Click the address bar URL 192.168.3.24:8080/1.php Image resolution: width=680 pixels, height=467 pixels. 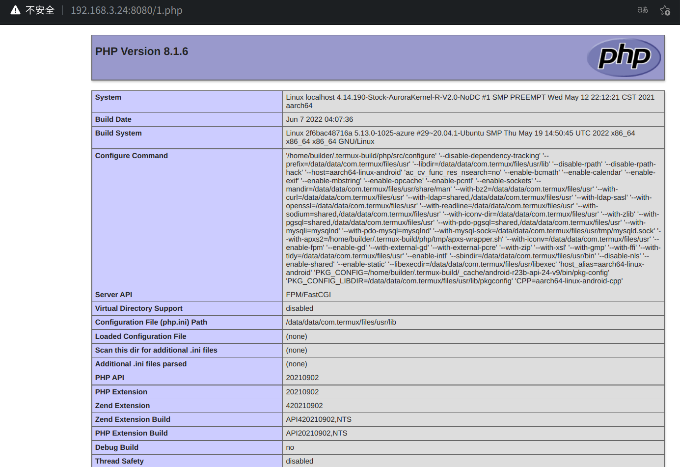coord(127,10)
